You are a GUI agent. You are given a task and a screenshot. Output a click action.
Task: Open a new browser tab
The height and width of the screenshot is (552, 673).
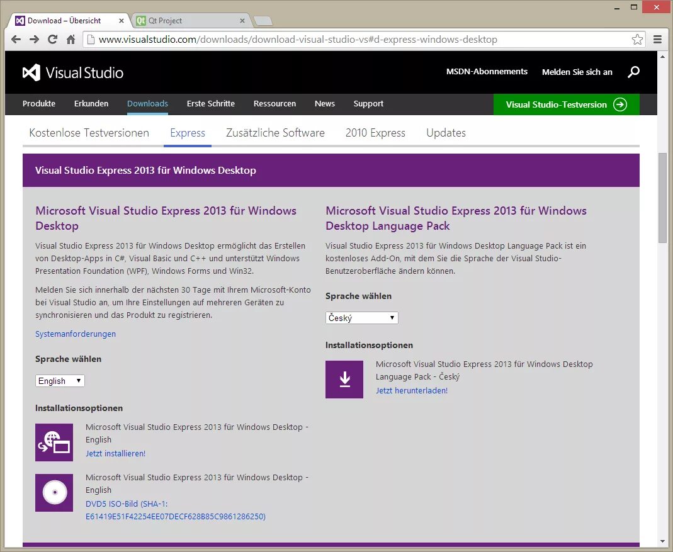click(263, 21)
